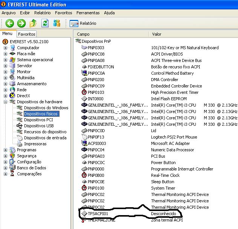
Task: Go up one level with folder arrow icon
Action: [x=33, y=23]
